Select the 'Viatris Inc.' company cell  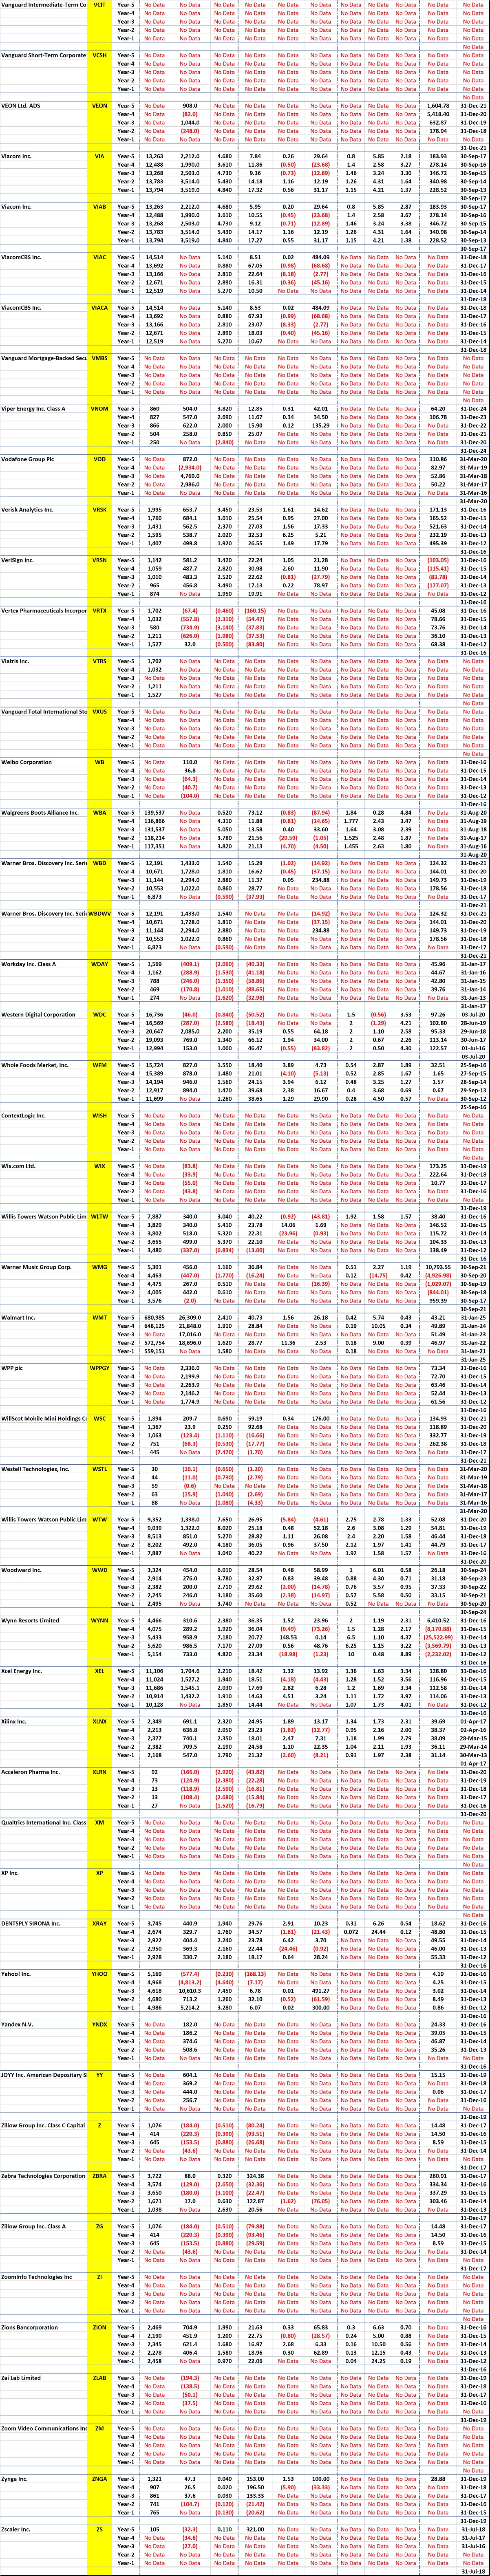click(43, 660)
